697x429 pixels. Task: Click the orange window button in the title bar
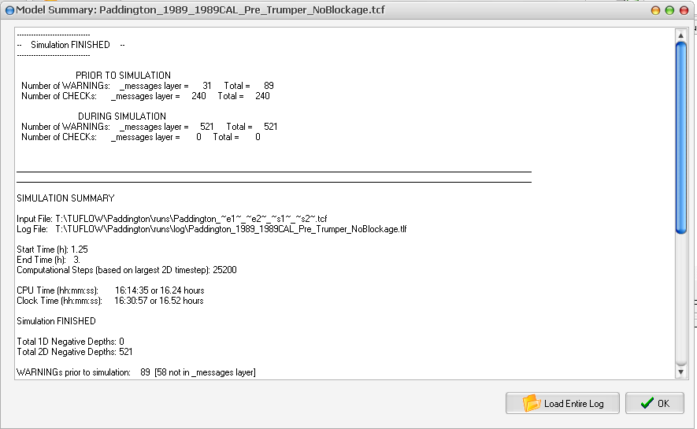pos(656,10)
